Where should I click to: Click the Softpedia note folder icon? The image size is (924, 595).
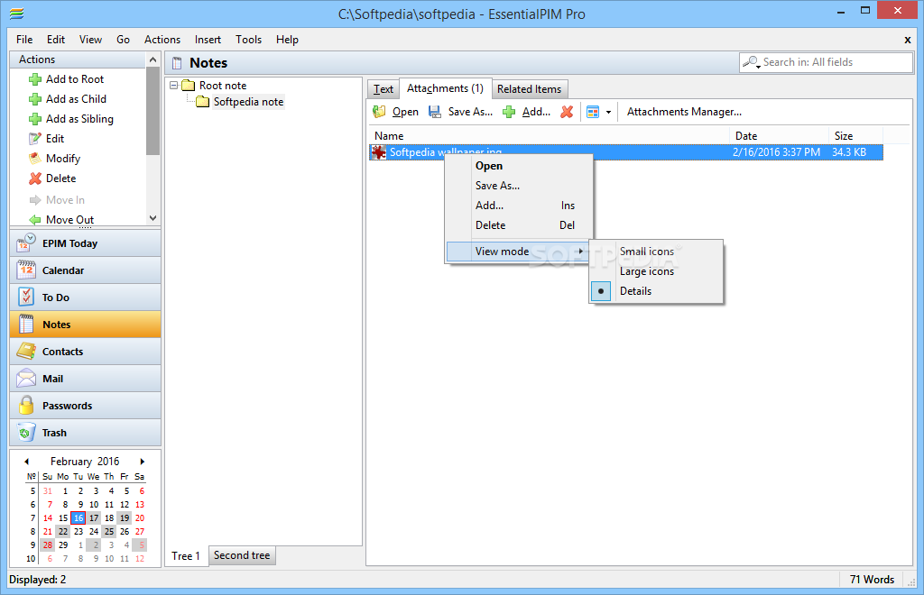click(x=203, y=102)
